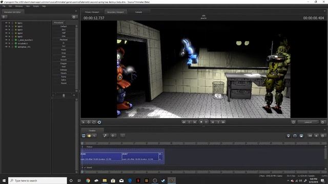Expand the springtrap animation set
Viewport: 328px width, 184px height.
tap(9, 47)
